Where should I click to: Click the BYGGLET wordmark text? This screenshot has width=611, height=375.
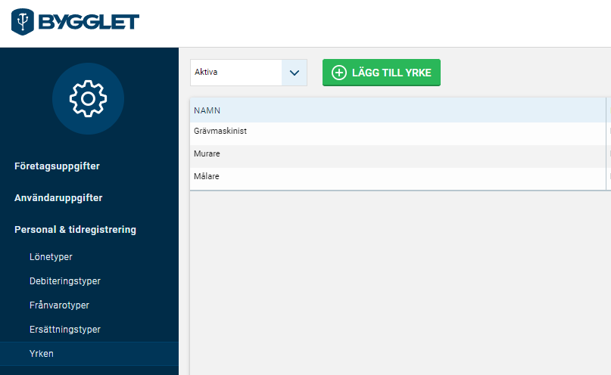point(88,22)
